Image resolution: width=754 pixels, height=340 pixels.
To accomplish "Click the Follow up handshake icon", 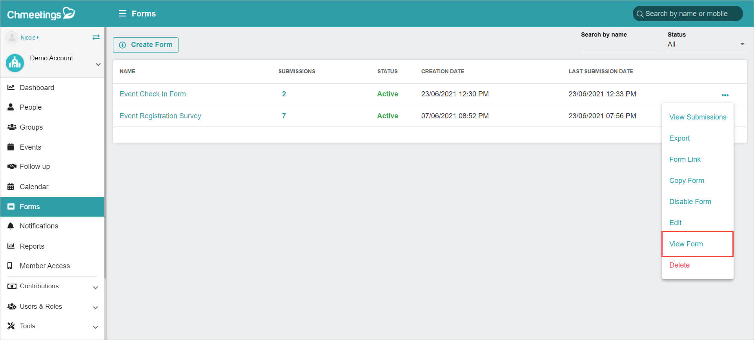I will (x=12, y=166).
